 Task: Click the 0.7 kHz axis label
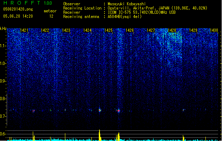[x=3, y=116]
